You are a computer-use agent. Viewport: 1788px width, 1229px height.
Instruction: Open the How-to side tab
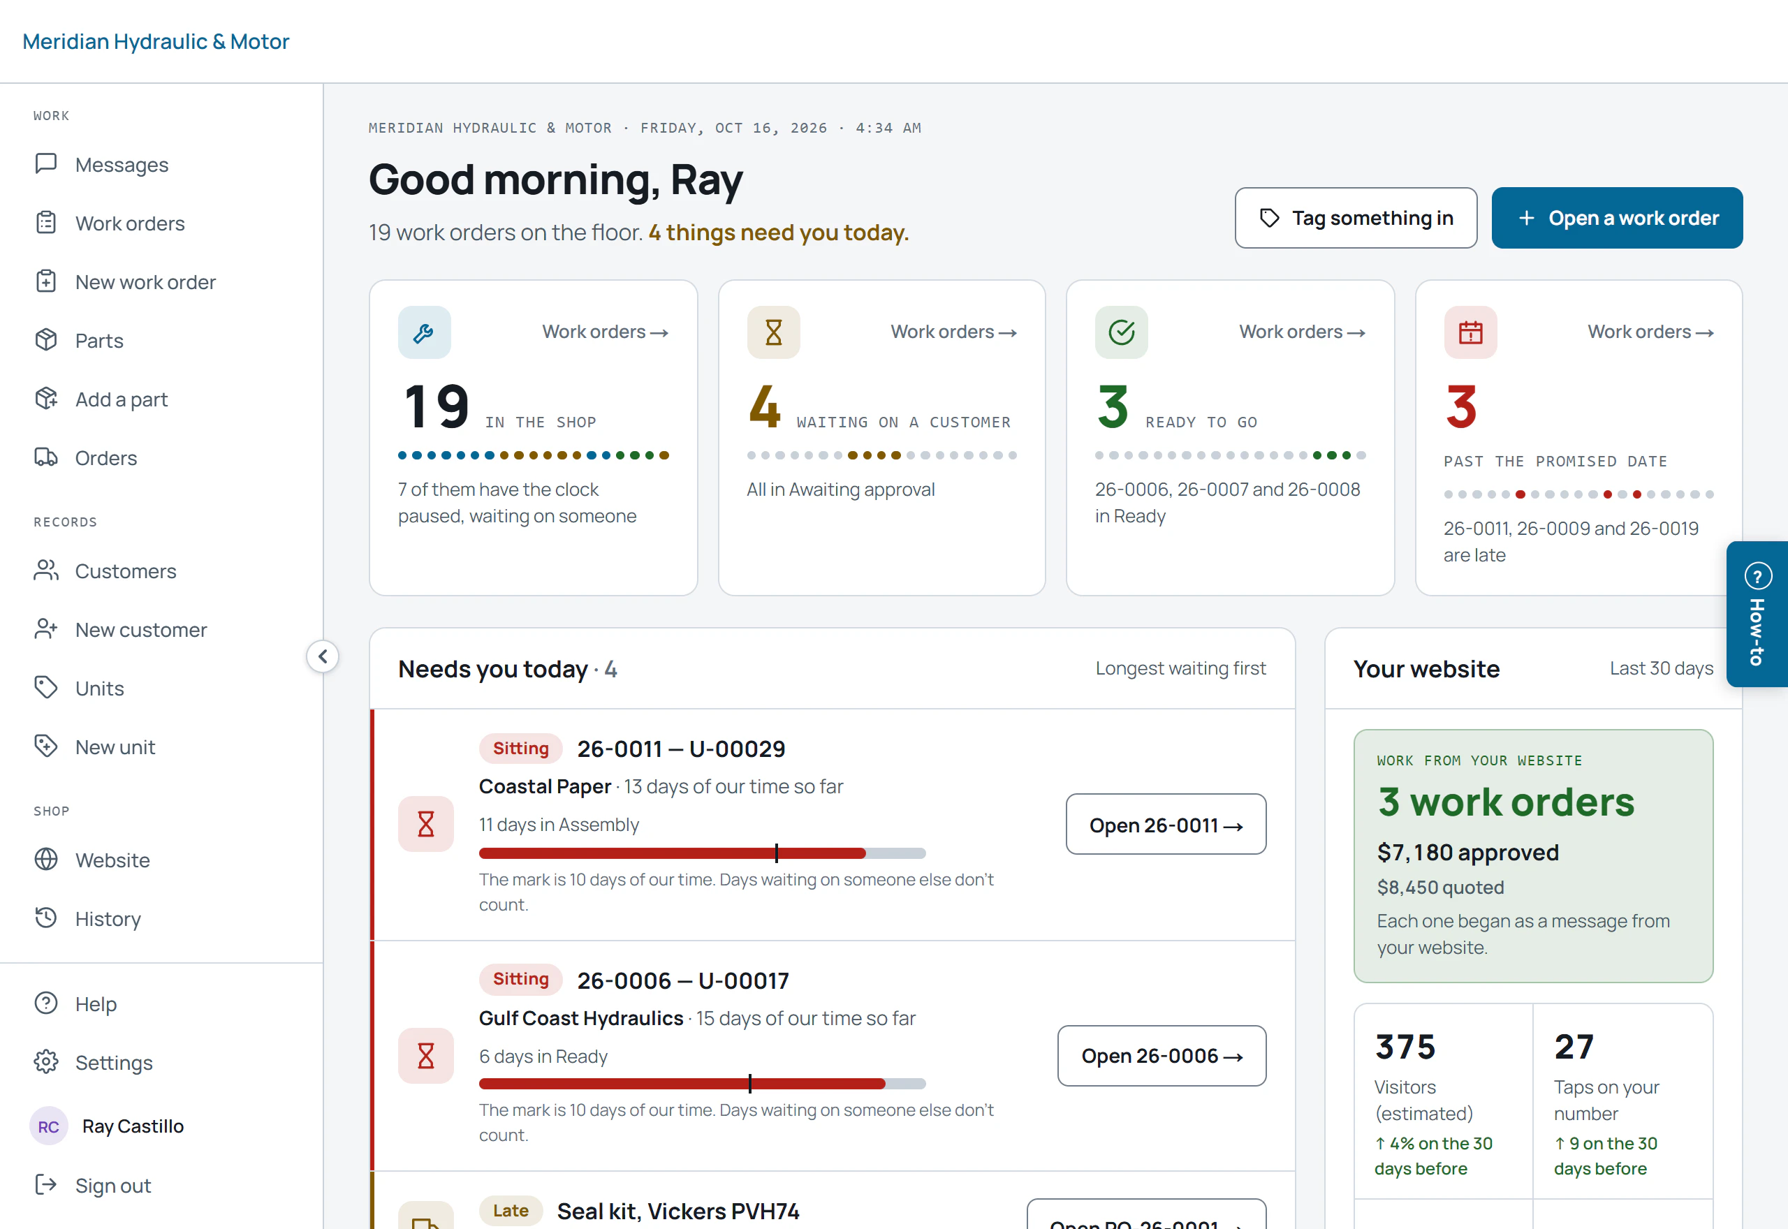tap(1757, 614)
